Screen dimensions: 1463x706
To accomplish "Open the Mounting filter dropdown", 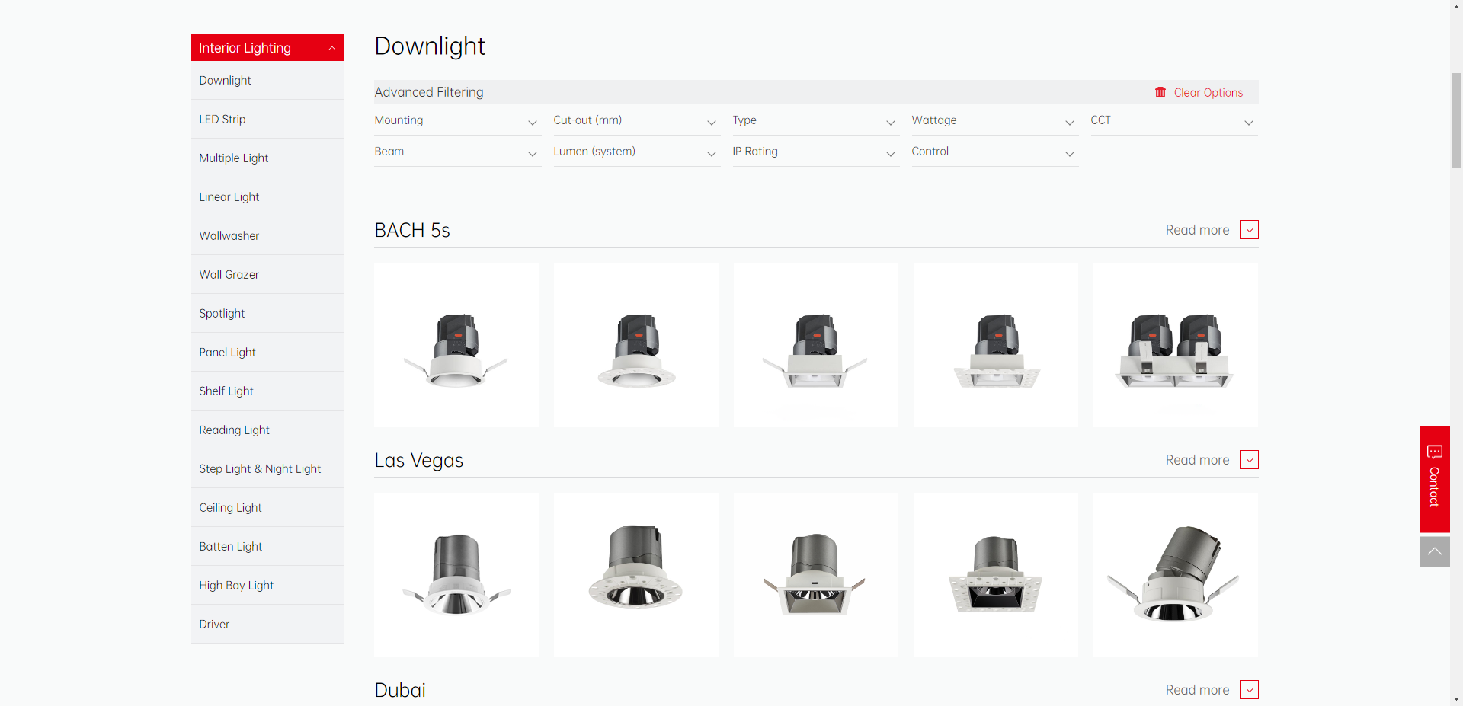I will pos(456,121).
